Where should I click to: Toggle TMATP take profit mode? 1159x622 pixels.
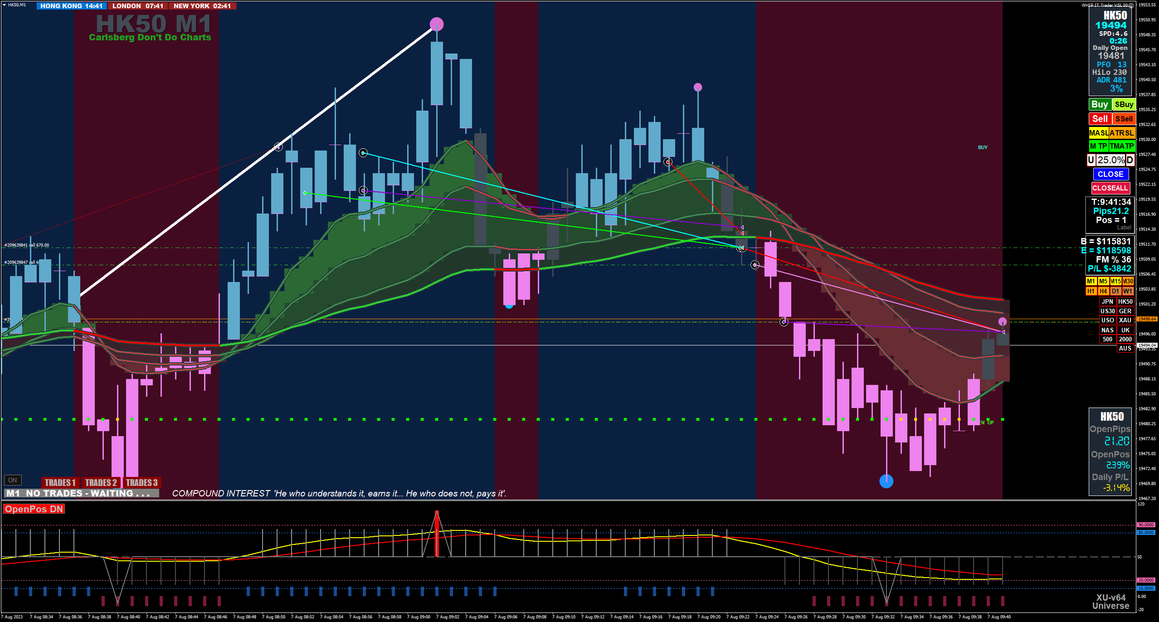coord(1122,146)
